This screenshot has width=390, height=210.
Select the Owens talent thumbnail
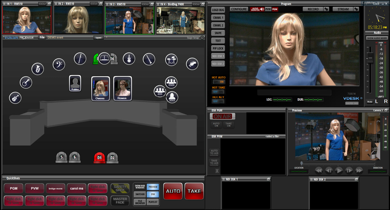(100, 89)
